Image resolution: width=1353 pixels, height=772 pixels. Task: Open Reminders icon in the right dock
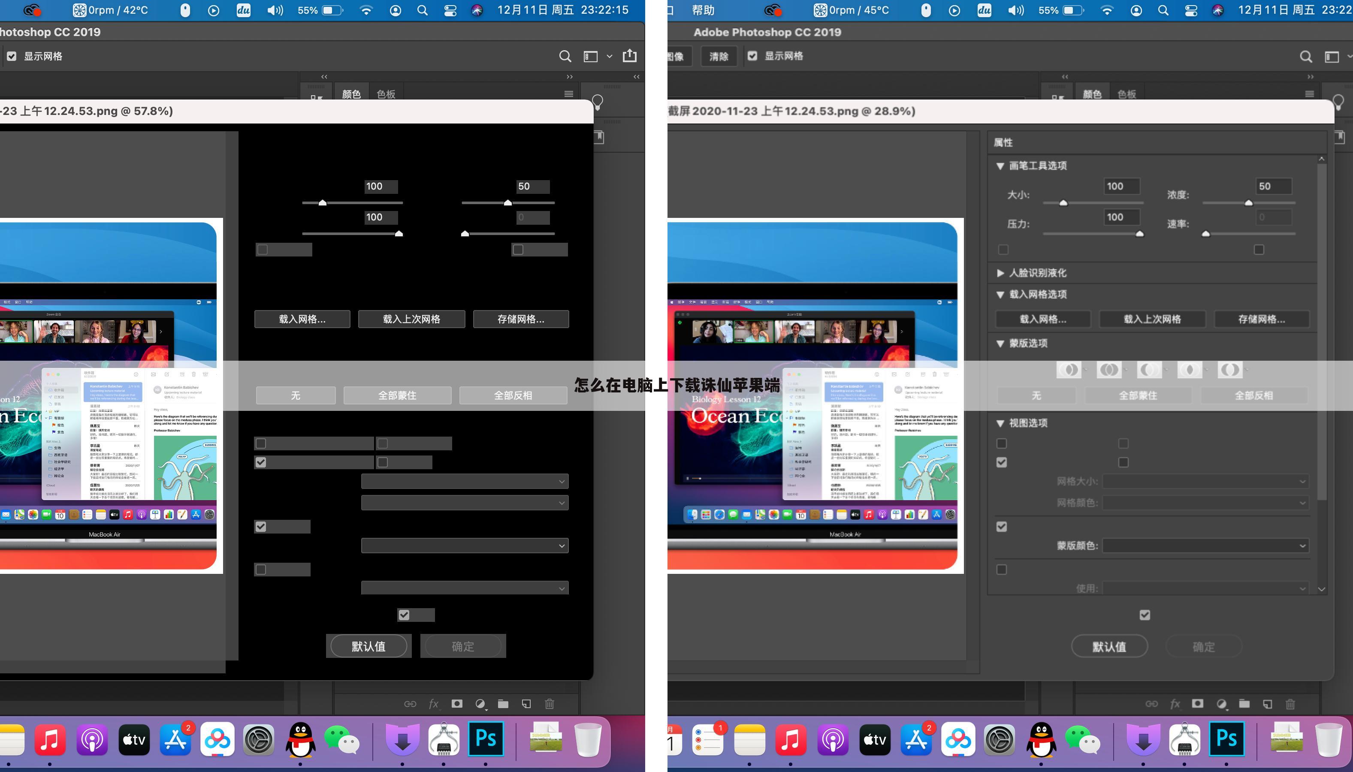709,739
